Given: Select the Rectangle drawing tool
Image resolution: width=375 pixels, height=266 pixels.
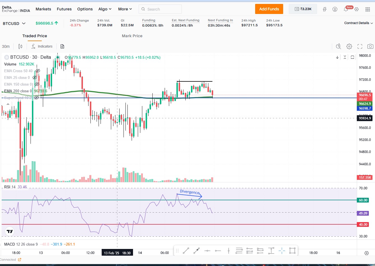Looking at the screenshot, I should point(293,251).
